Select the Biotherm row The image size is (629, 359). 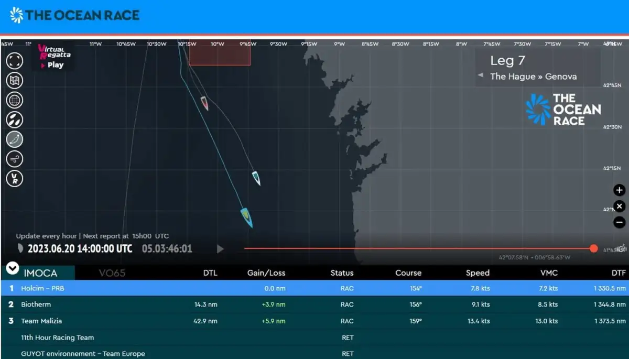[x=314, y=304]
